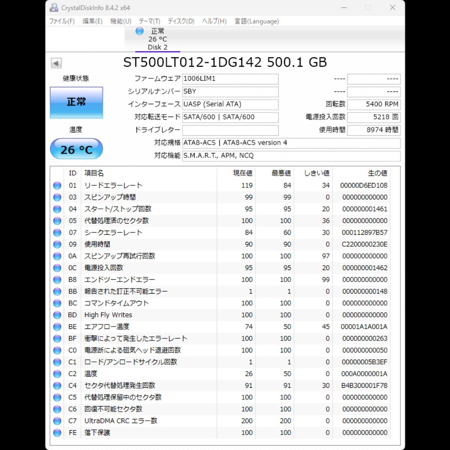Click the 生の値 column header
This screenshot has width=450, height=450.
(x=361, y=173)
